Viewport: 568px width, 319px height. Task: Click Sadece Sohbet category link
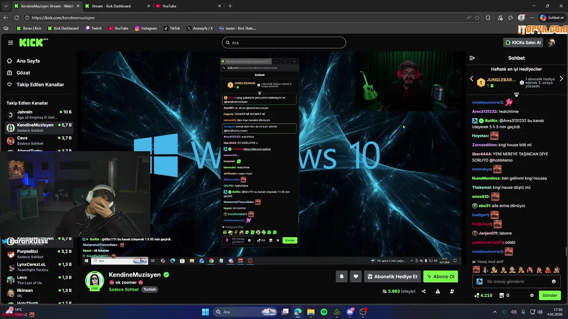[124, 289]
